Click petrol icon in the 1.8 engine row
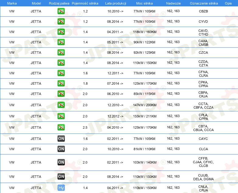Image resolution: width=238 pixels, height=193 pixels. (61, 83)
